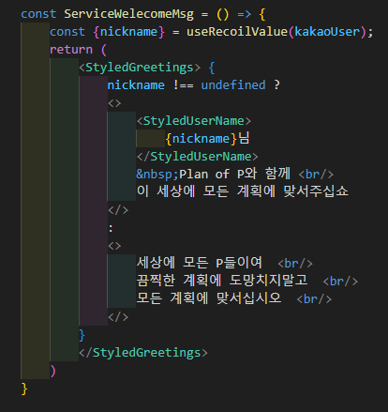The height and width of the screenshot is (412, 388).
Task: Click the undefined keyword
Action: 233,85
